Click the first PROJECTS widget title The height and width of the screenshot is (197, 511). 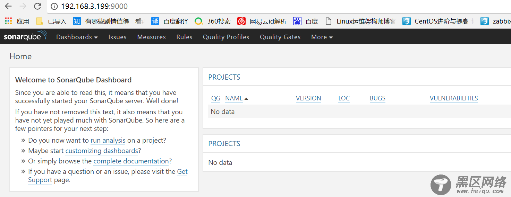point(224,77)
